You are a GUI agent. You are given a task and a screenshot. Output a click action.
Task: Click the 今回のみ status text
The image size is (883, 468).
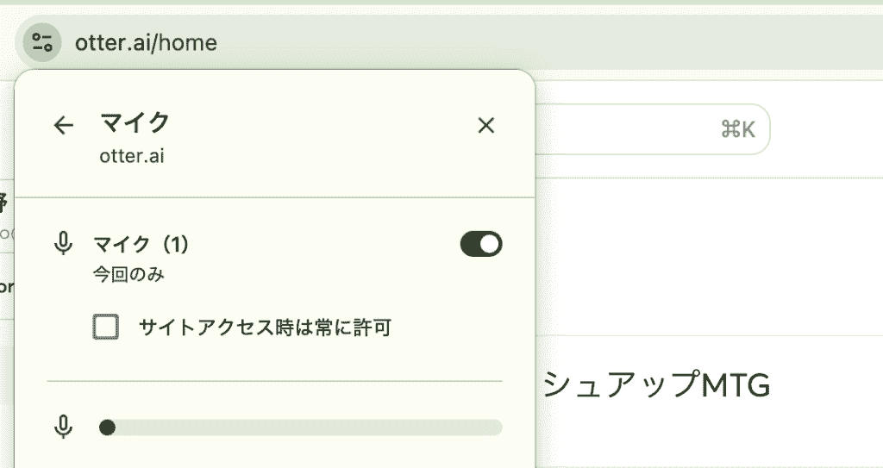tap(128, 274)
